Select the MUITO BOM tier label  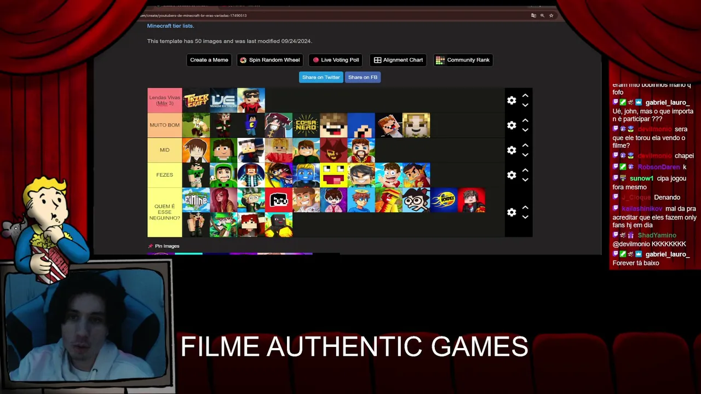164,125
